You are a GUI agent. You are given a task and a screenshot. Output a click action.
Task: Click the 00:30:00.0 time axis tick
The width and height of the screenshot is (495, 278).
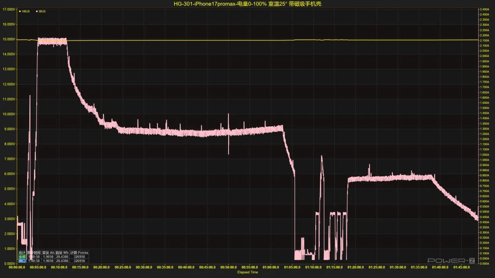tap(144, 267)
